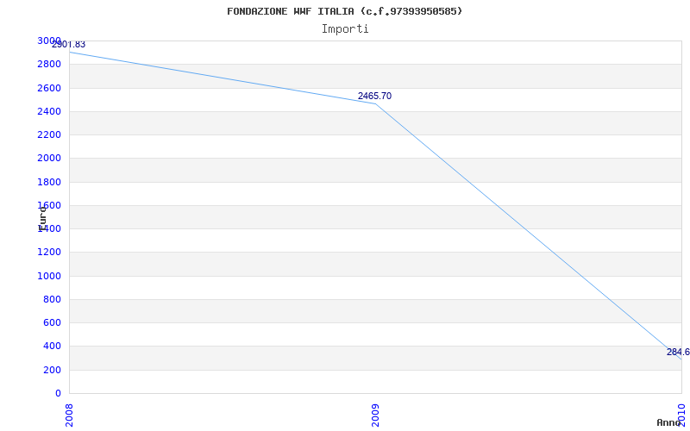Viewport: 690px width, 431px height.
Task: Click the 2600 y-axis tick label
Action: click(49, 88)
